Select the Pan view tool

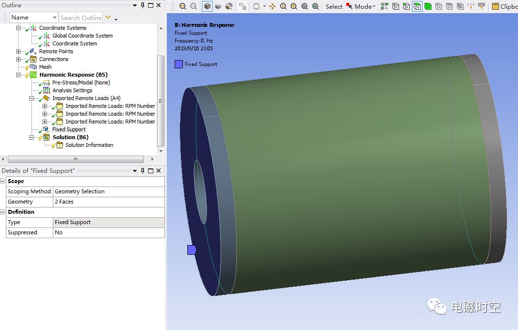[272, 6]
